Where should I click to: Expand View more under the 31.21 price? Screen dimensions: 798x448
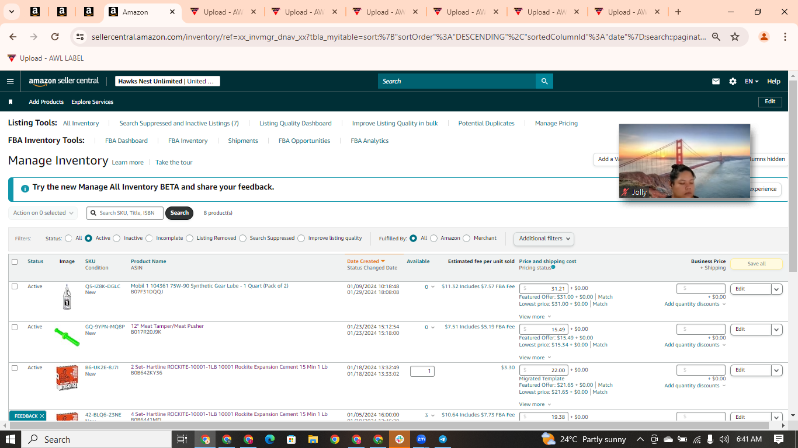(x=534, y=317)
